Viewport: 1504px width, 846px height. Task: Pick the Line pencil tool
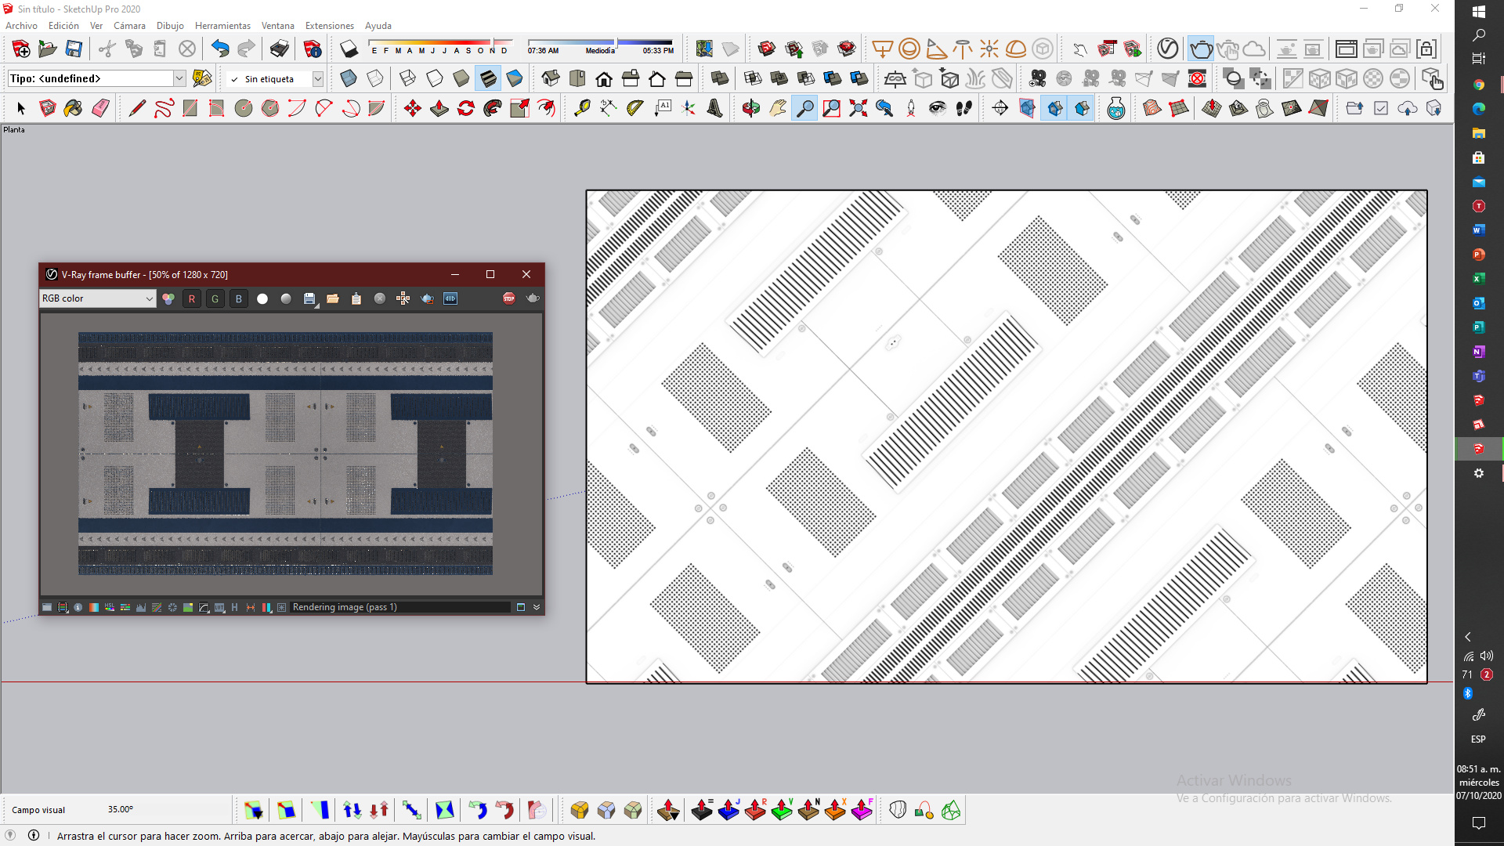(x=137, y=108)
